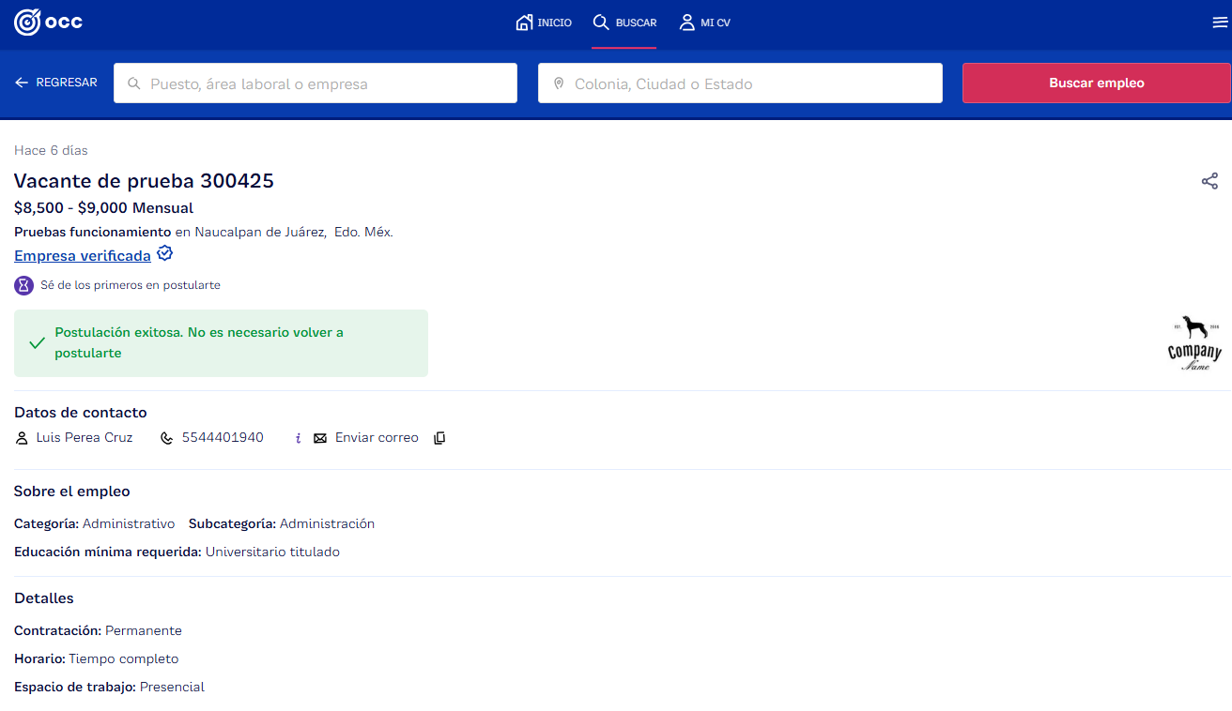The height and width of the screenshot is (711, 1232).
Task: Focus the Puesto, área laboral o empresa field
Action: 329,83
